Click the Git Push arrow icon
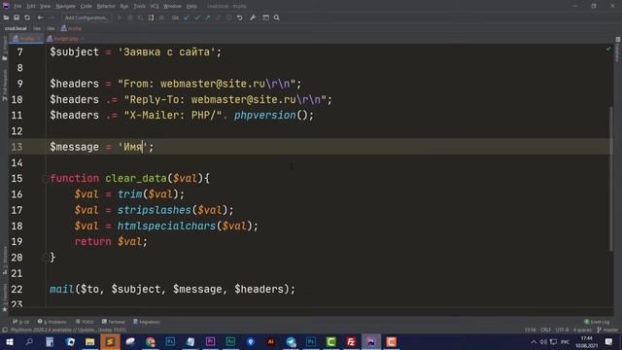Image resolution: width=622 pixels, height=350 pixels. pyautogui.click(x=207, y=17)
